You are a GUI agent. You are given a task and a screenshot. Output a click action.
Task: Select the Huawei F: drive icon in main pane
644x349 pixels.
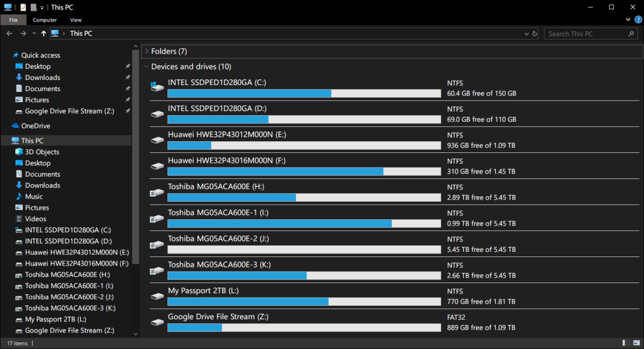pyautogui.click(x=157, y=166)
